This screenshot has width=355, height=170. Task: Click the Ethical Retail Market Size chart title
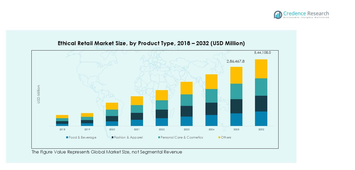[x=151, y=43]
